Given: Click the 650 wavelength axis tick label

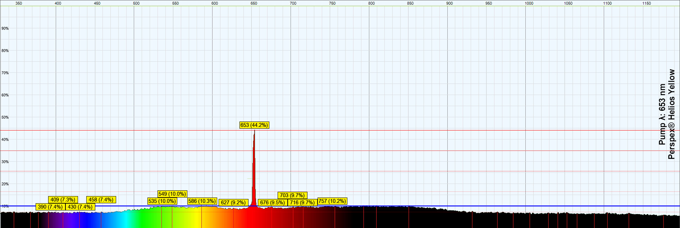Looking at the screenshot, I should coord(254,3).
